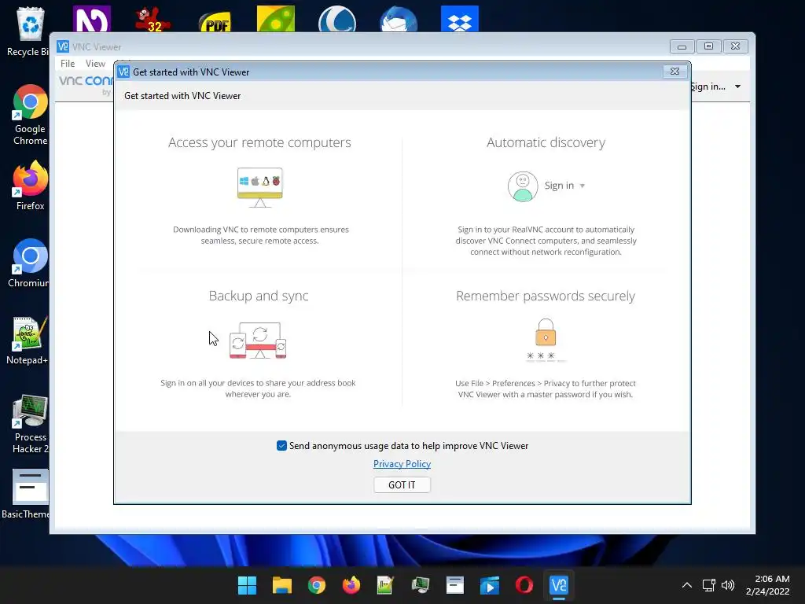The width and height of the screenshot is (805, 604).
Task: Open the File menu in VNC Viewer
Action: (68, 63)
